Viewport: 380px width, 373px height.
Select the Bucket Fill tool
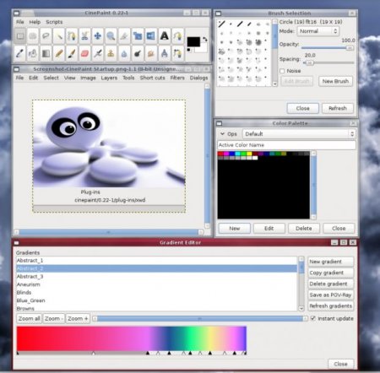click(x=33, y=53)
